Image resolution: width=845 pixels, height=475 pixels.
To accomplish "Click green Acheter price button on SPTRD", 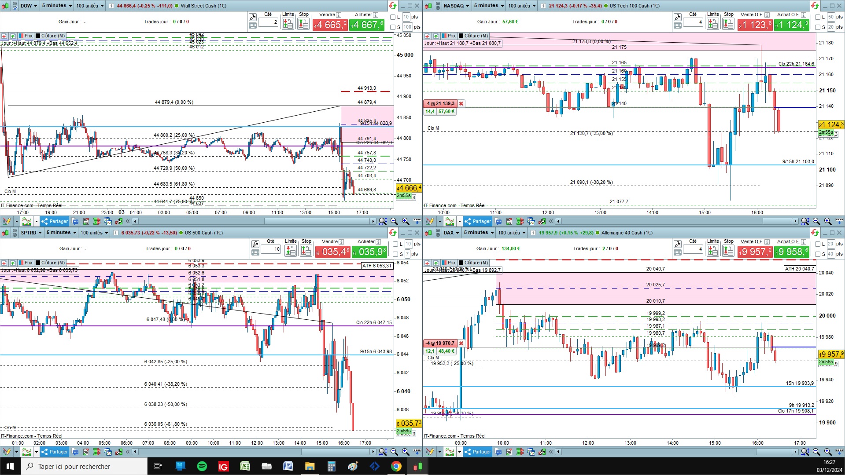I will [369, 252].
